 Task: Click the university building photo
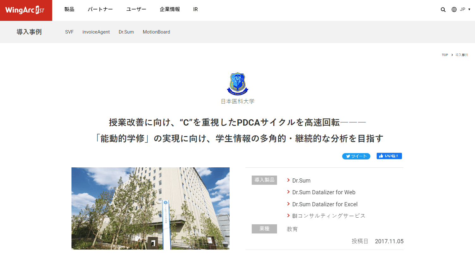(x=151, y=208)
